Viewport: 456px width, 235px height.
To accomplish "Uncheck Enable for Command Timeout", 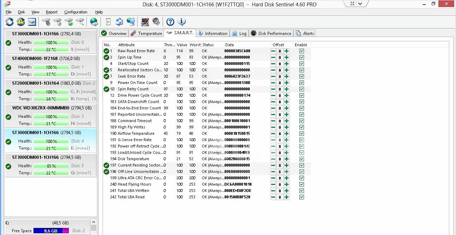I will [302, 121].
